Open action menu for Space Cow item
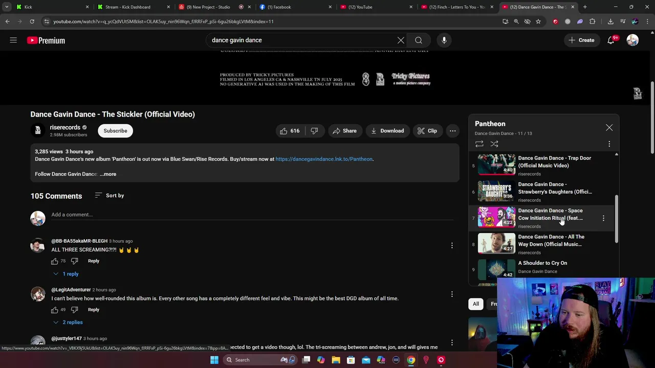 [x=603, y=218]
